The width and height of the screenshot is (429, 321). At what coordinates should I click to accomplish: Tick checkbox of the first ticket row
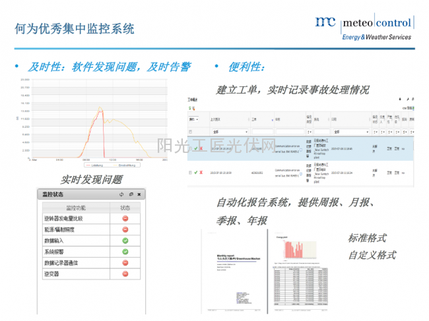(x=190, y=148)
